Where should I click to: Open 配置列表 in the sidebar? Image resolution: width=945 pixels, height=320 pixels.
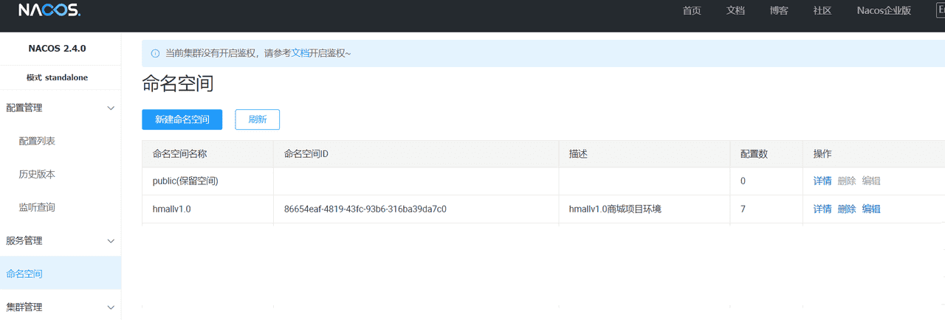[x=37, y=141]
